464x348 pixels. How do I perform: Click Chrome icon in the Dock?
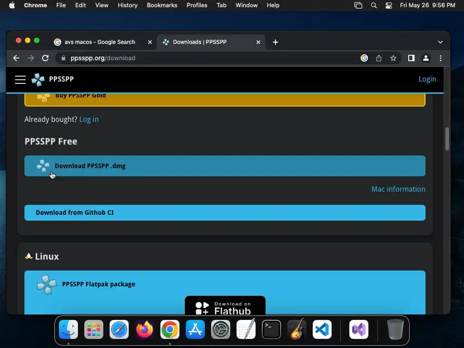(170, 329)
